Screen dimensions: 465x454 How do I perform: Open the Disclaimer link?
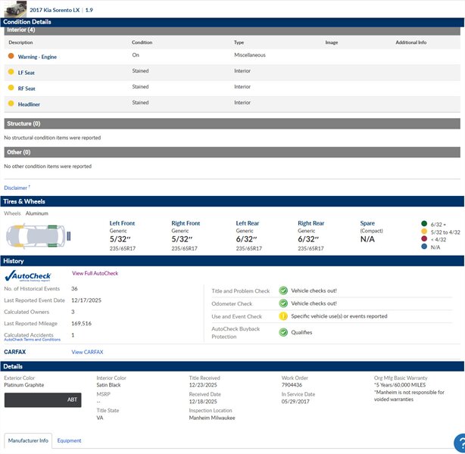(x=16, y=188)
